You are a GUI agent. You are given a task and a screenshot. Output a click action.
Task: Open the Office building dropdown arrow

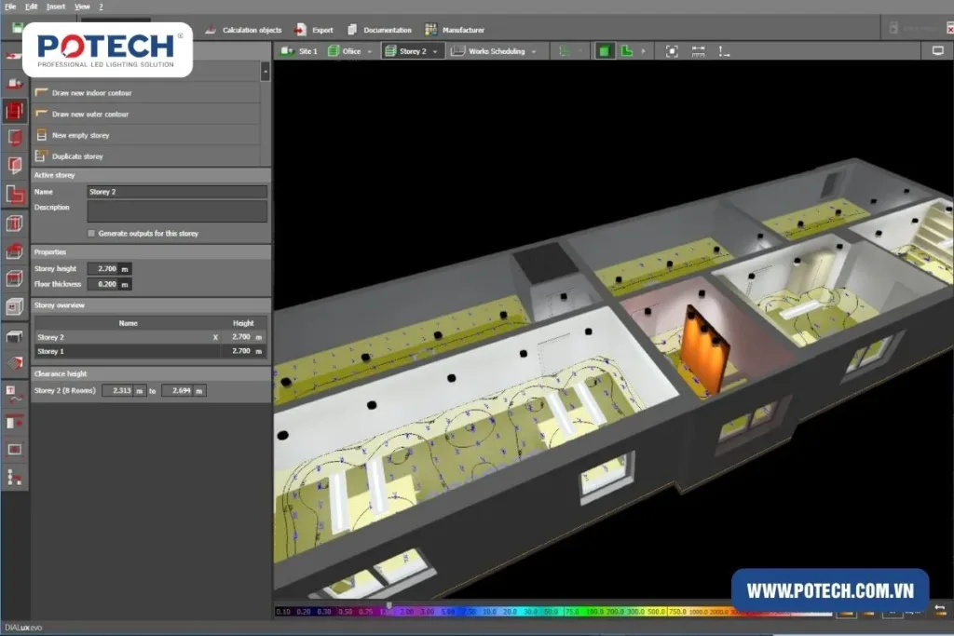[369, 52]
